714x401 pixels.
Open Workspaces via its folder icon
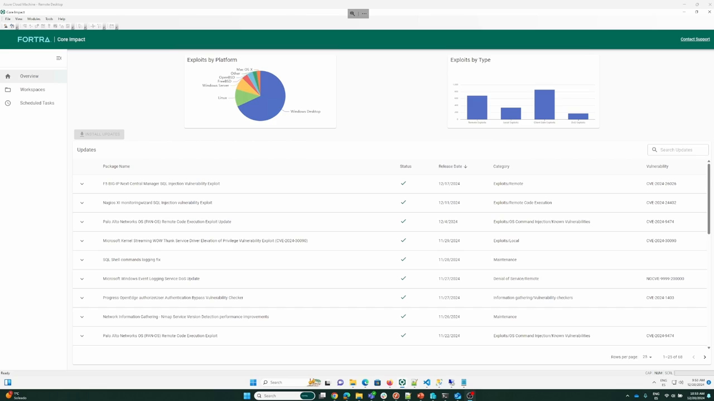tap(8, 90)
